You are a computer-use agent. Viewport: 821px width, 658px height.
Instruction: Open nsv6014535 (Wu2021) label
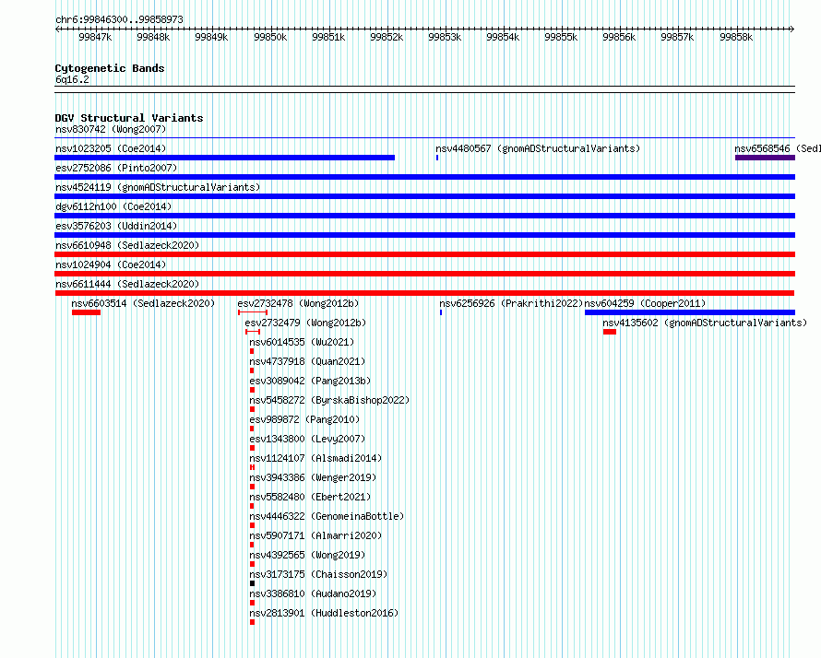(x=302, y=342)
